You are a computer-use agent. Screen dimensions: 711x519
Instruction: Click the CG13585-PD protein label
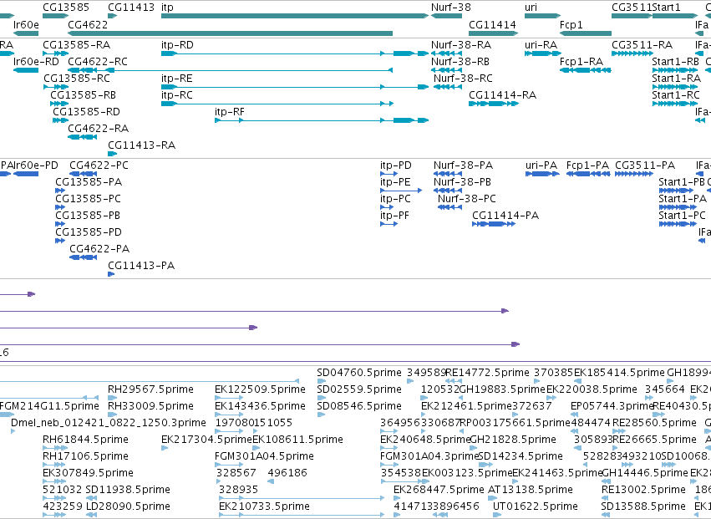[89, 232]
